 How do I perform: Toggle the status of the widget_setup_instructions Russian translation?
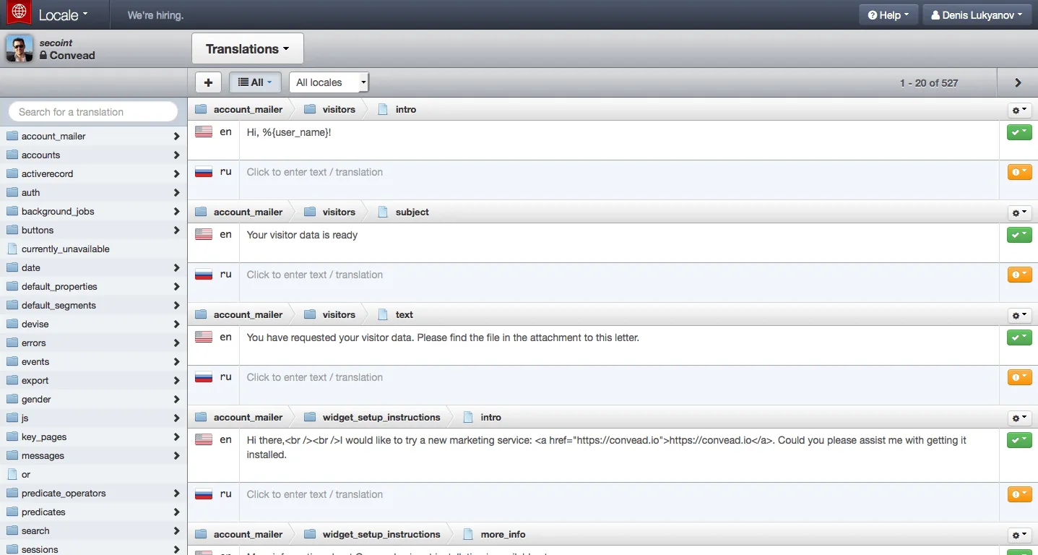pos(1018,494)
